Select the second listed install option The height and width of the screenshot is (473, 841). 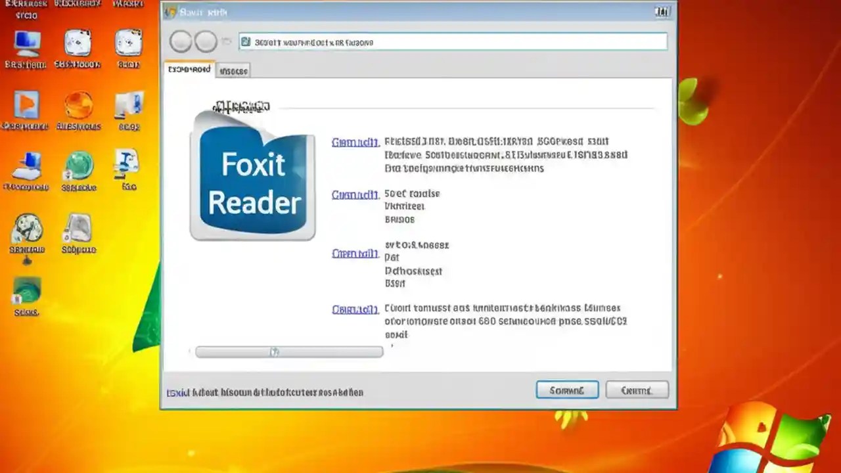point(355,194)
